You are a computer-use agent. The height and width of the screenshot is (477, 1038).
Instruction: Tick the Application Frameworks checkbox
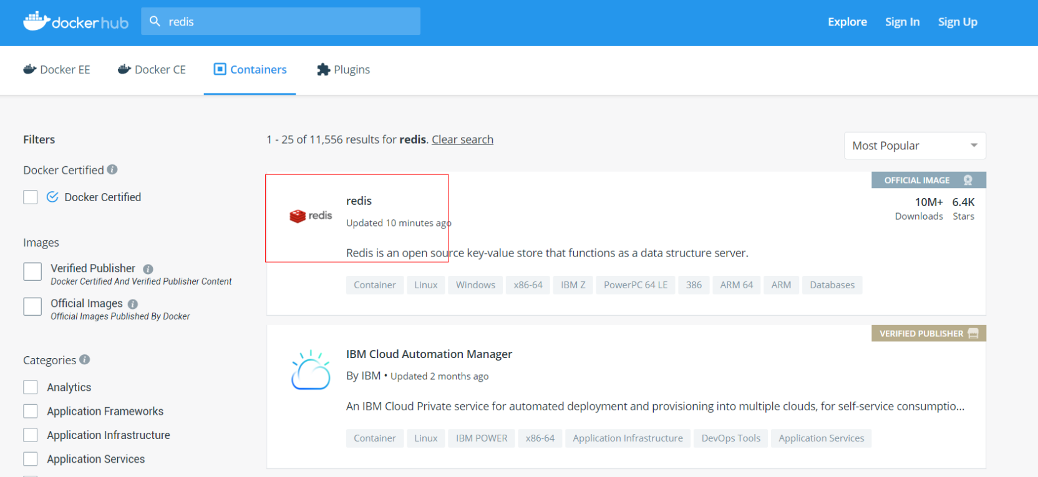(x=31, y=411)
